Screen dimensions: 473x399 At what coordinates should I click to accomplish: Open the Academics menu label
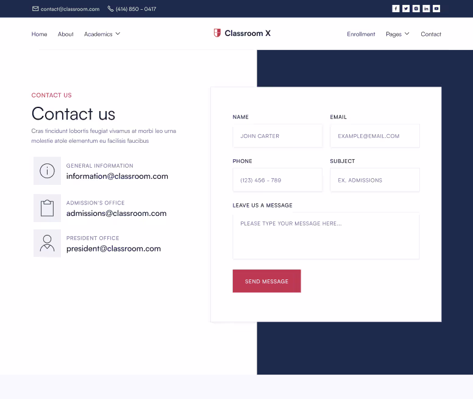click(98, 34)
